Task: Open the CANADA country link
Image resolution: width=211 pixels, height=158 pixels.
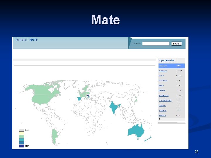Action: click(x=162, y=105)
